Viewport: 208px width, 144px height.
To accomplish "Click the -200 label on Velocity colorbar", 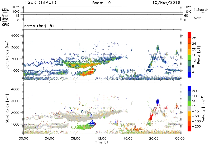I will 196,126.
